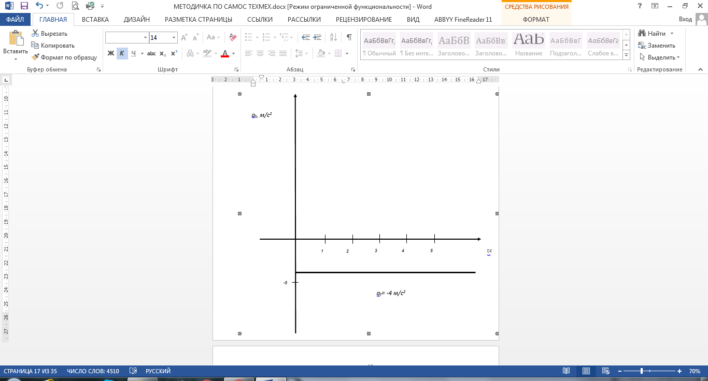Switch to Read Mode view in status bar
Screen dimensions: 708x381
(x=567, y=371)
